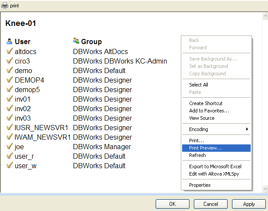
Task: Select Export to Microsoft Excel
Action: pos(216,166)
